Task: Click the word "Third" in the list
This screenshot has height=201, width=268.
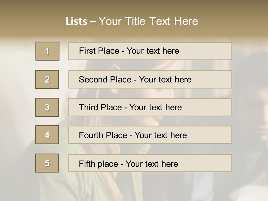Action: click(x=88, y=107)
